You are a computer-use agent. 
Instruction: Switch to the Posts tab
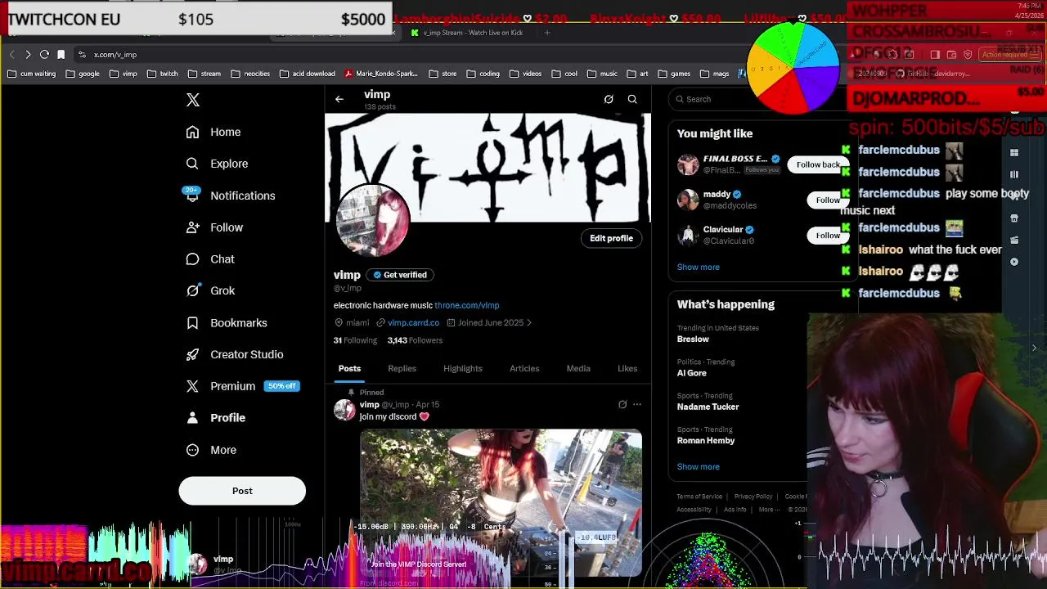(x=349, y=369)
